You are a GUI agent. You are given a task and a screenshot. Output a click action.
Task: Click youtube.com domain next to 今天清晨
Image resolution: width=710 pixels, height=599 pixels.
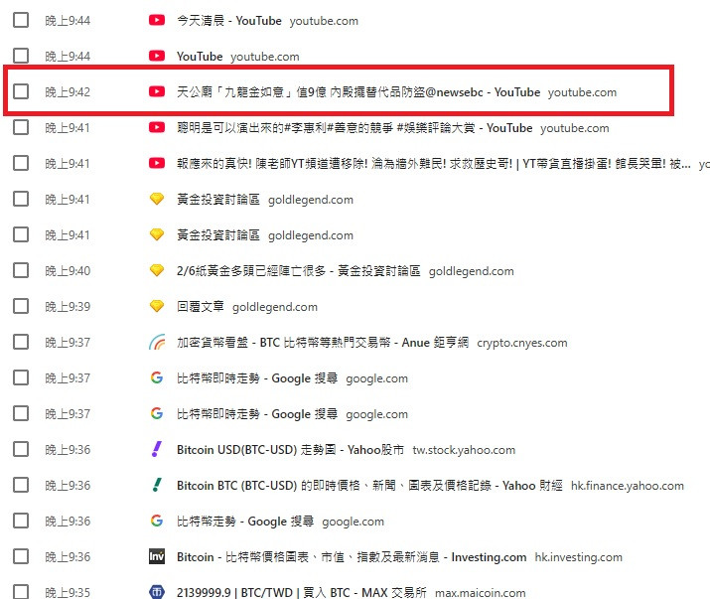pyautogui.click(x=324, y=21)
